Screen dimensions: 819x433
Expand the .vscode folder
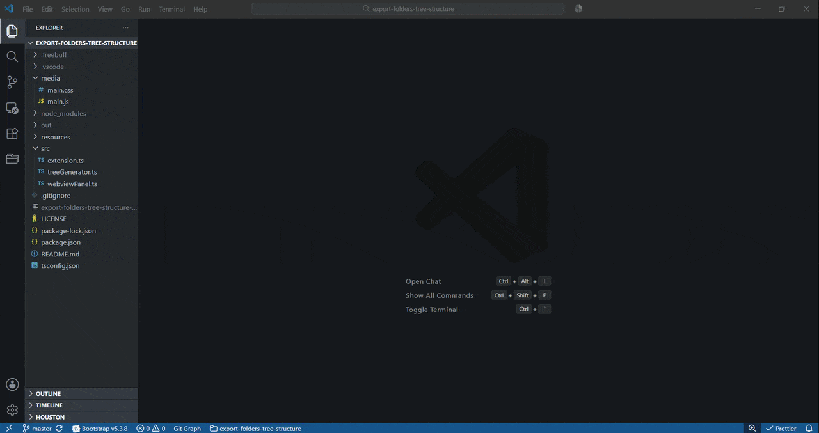[x=81, y=67]
